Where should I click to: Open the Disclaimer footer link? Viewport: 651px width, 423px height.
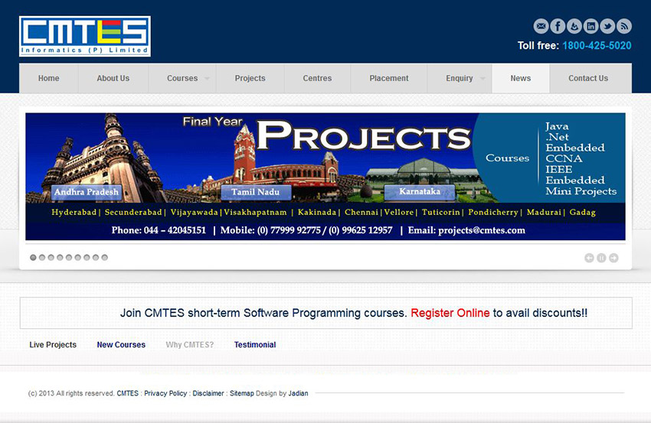point(208,393)
